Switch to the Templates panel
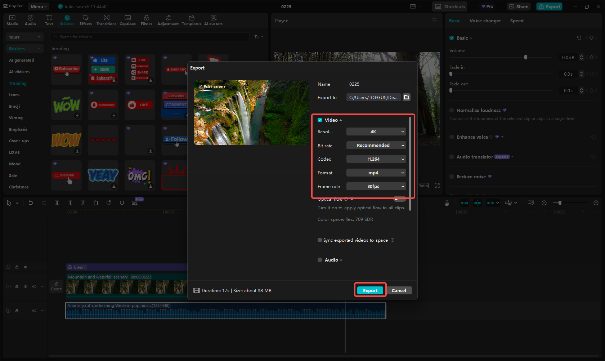This screenshot has width=605, height=361. [x=191, y=19]
